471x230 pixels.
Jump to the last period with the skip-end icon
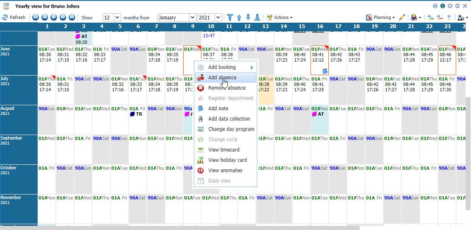72,17
